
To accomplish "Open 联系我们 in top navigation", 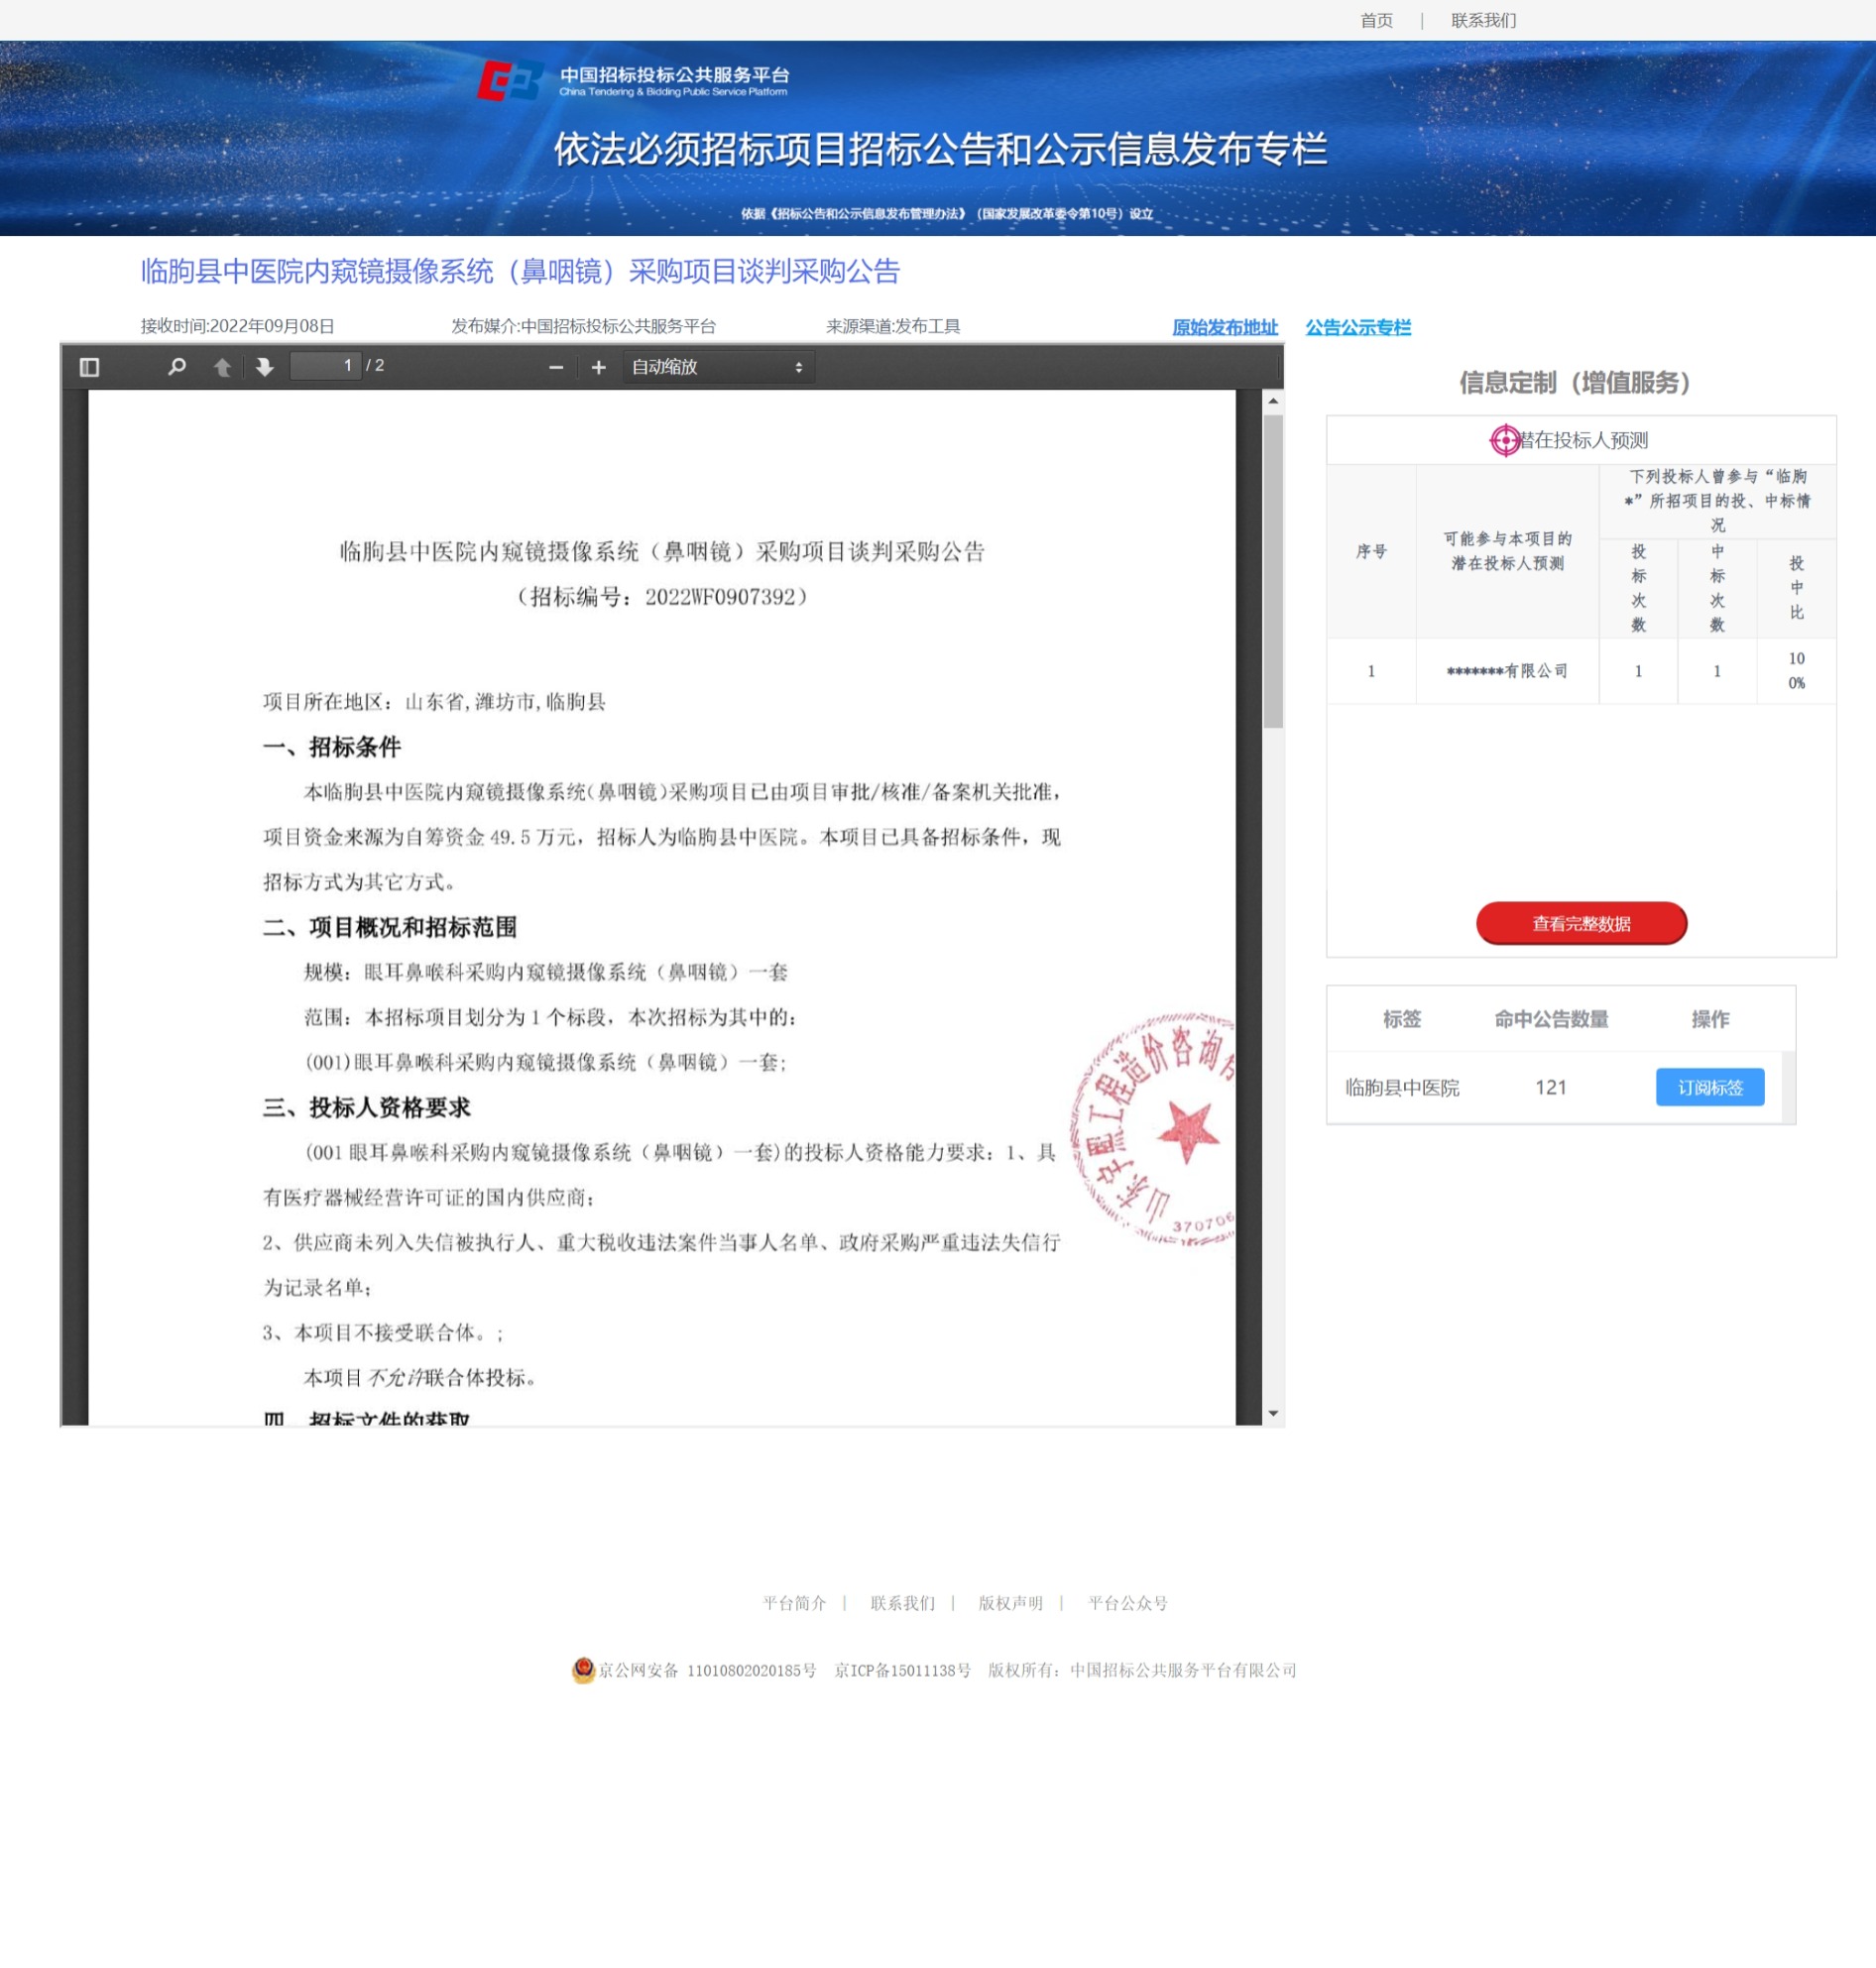I will tap(1483, 20).
